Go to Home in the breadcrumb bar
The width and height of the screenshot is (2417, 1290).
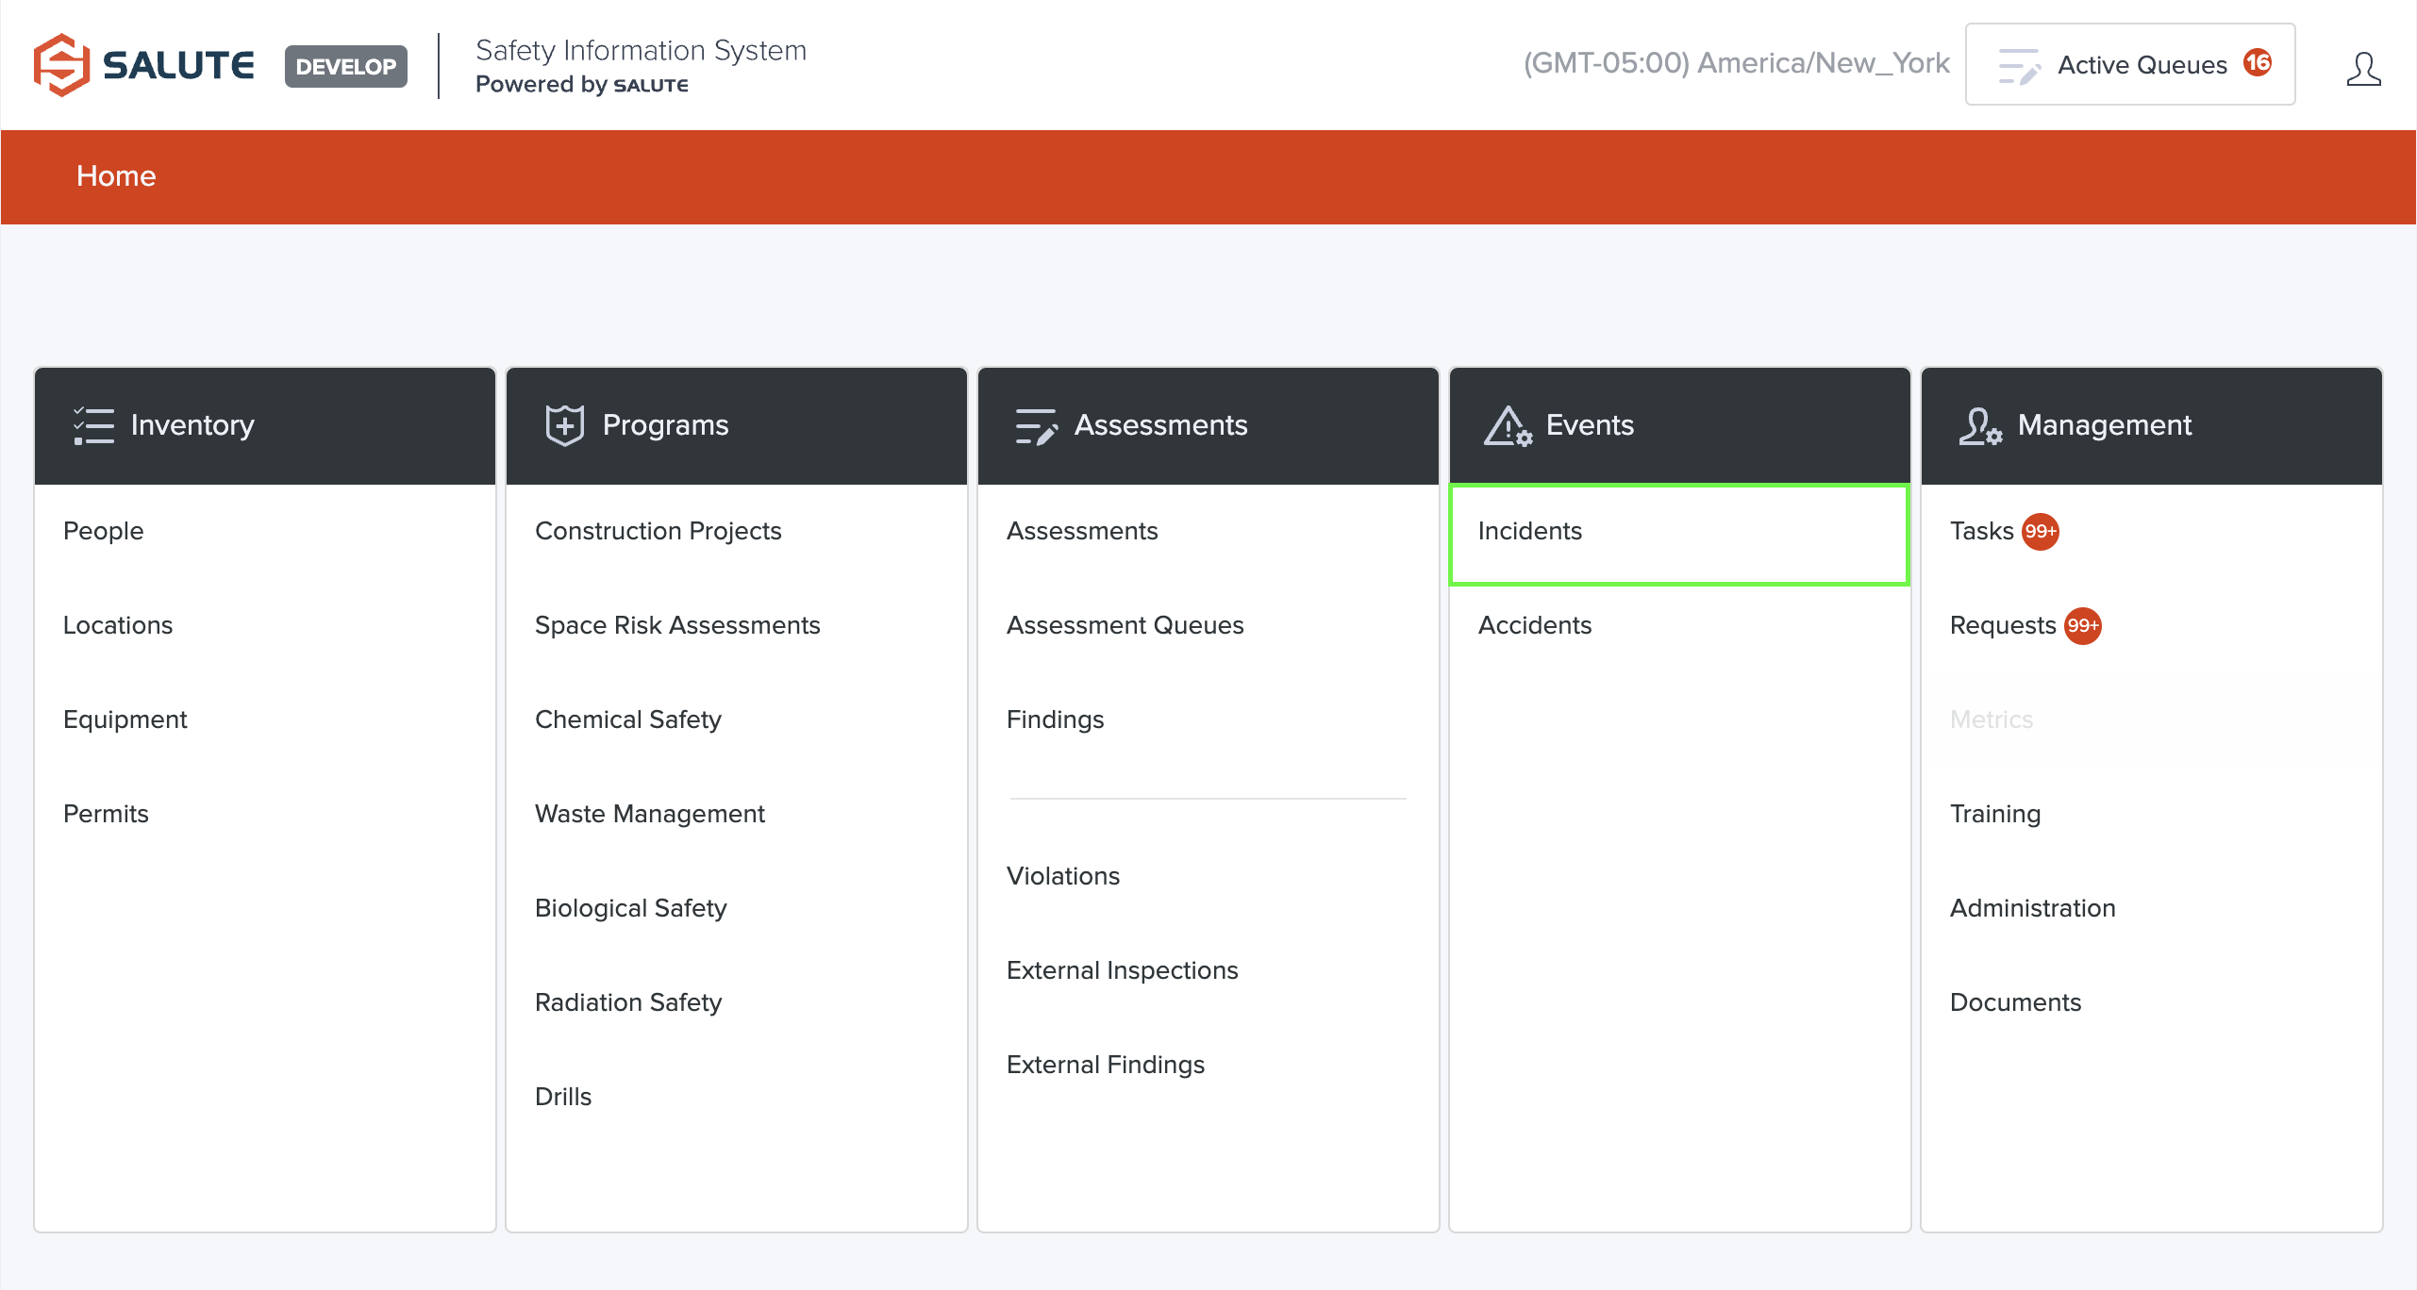[x=116, y=176]
